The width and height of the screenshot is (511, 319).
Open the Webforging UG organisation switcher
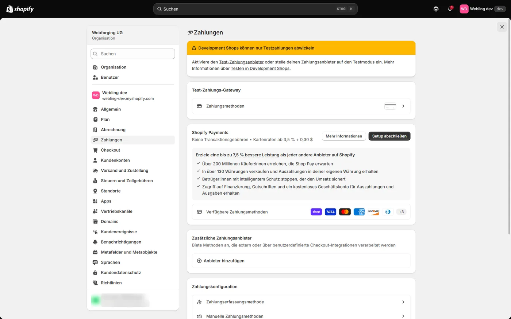click(x=133, y=35)
